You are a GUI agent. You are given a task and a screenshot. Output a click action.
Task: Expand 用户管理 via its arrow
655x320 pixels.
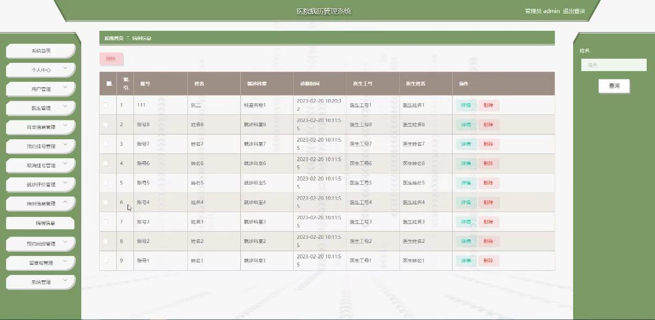coord(65,87)
